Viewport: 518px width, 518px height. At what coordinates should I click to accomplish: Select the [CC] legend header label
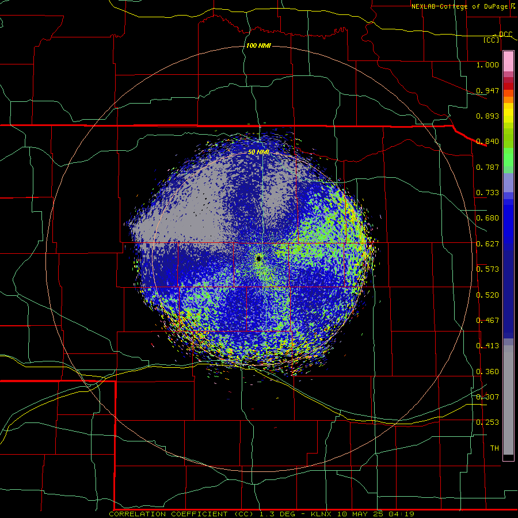(492, 40)
